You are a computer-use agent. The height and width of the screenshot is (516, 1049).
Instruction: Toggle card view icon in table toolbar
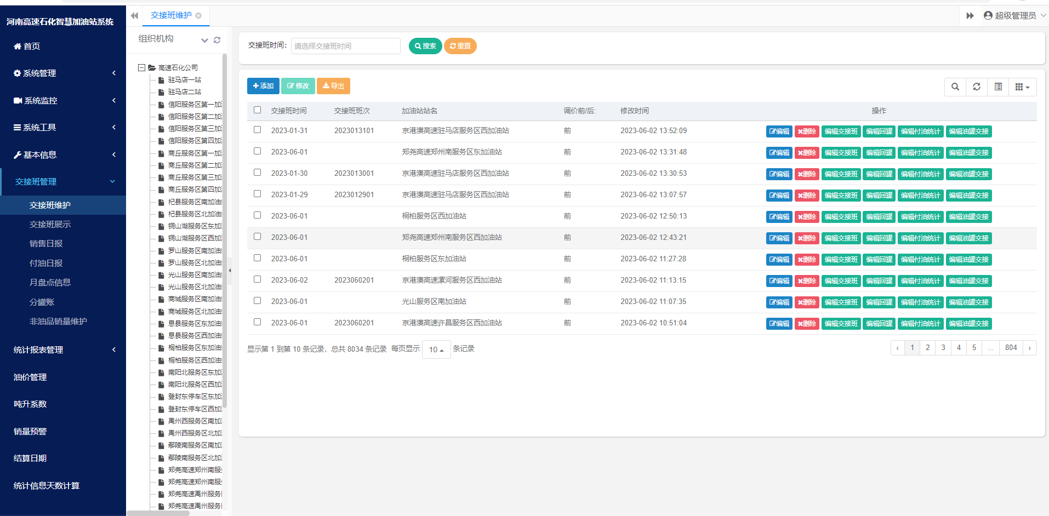pos(998,87)
